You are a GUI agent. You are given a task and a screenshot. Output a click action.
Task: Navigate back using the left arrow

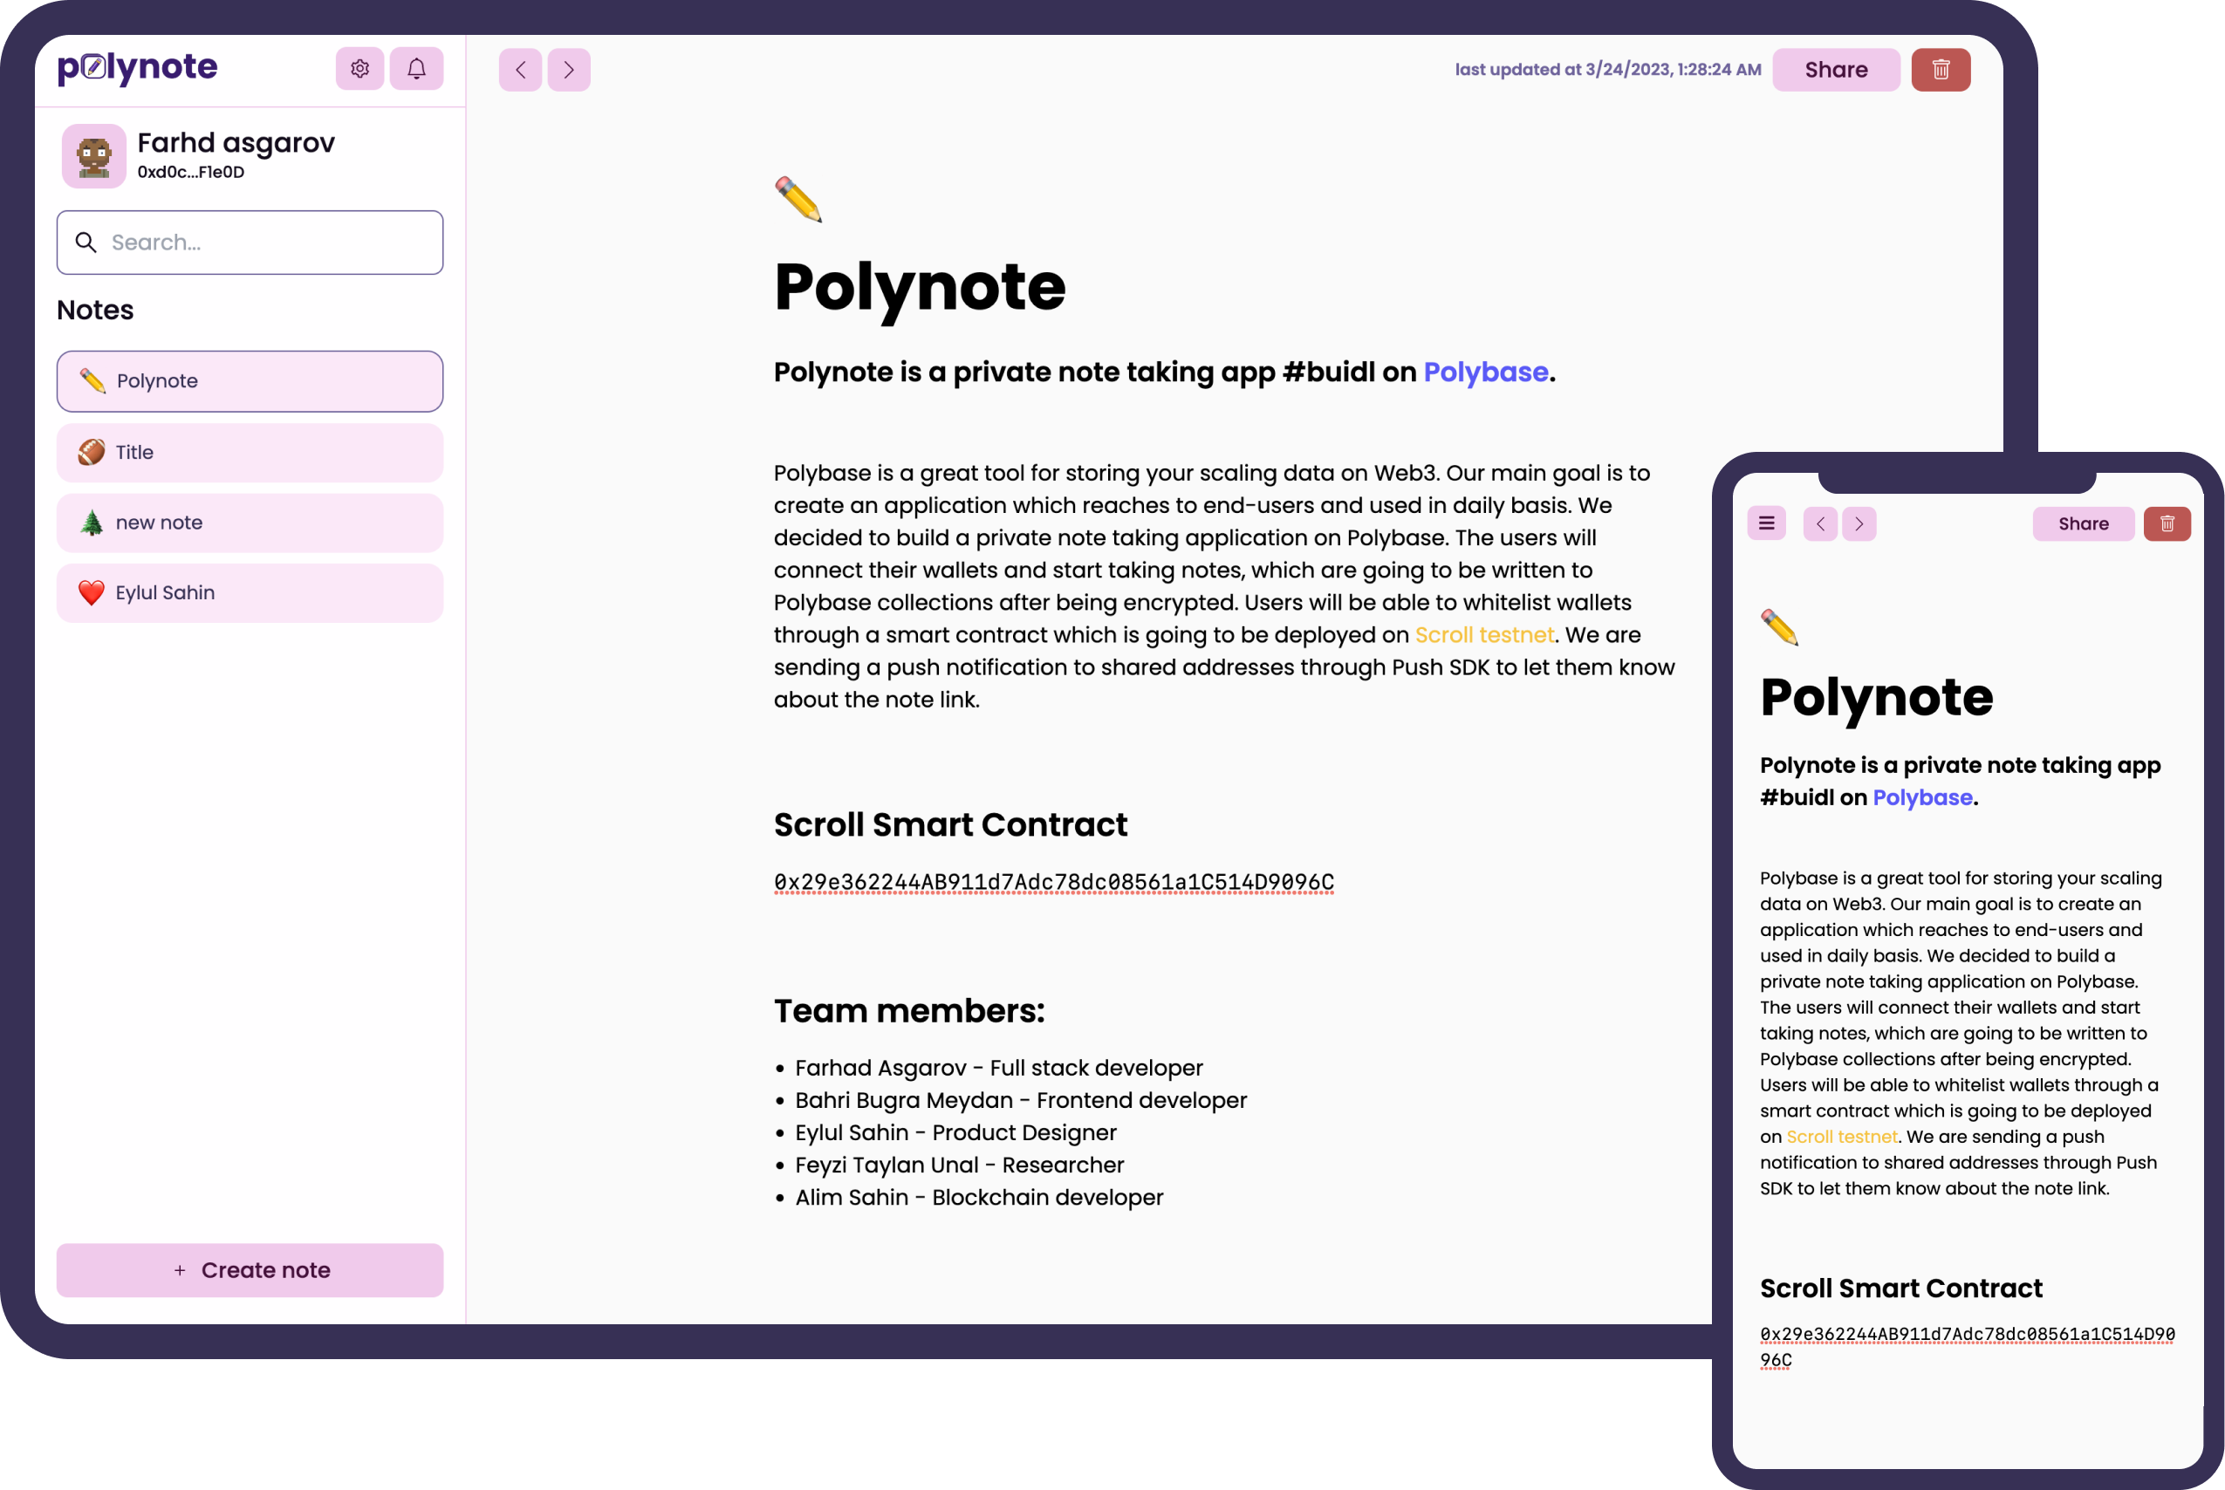520,70
